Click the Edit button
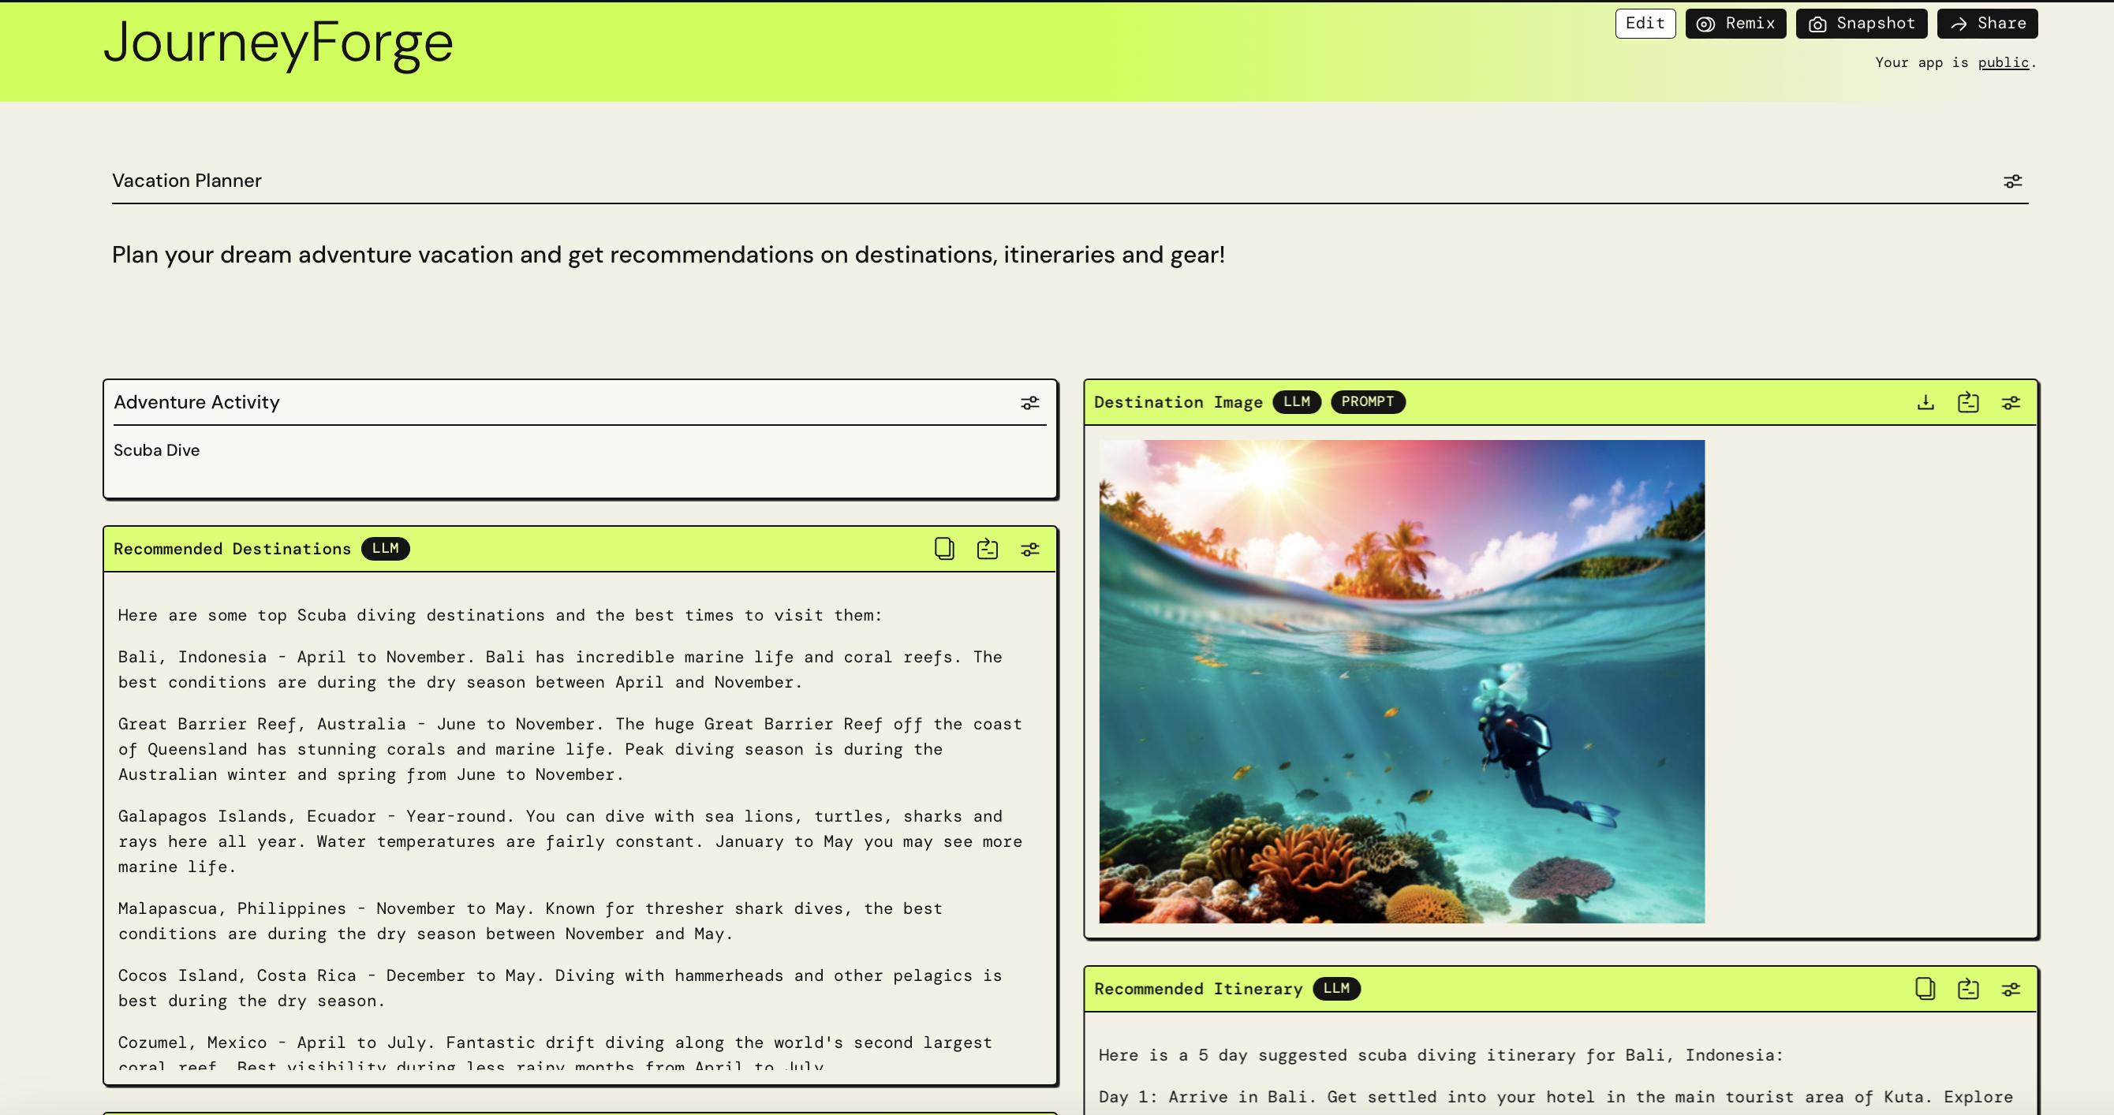Viewport: 2114px width, 1115px height. point(1645,23)
